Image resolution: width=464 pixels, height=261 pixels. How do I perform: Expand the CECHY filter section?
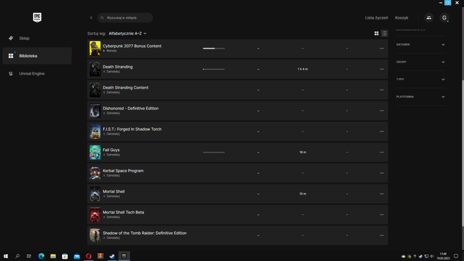click(x=420, y=62)
